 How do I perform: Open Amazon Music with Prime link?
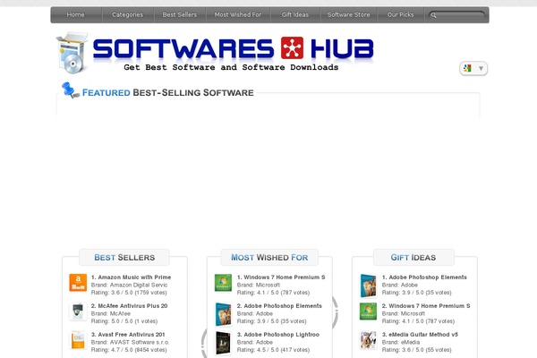[x=131, y=277]
